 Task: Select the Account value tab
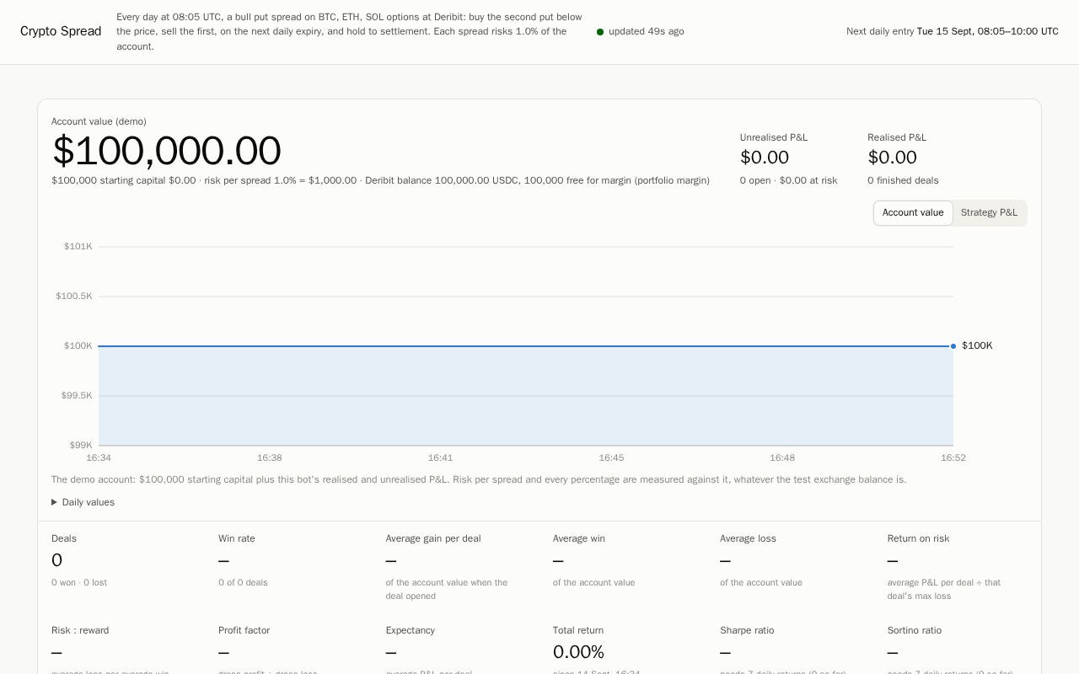click(913, 212)
